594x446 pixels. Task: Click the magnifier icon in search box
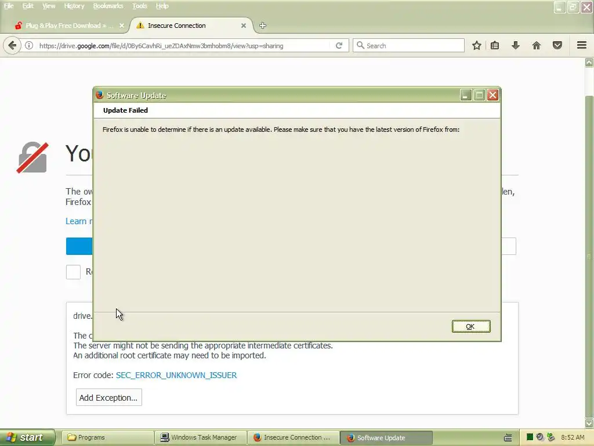point(360,45)
